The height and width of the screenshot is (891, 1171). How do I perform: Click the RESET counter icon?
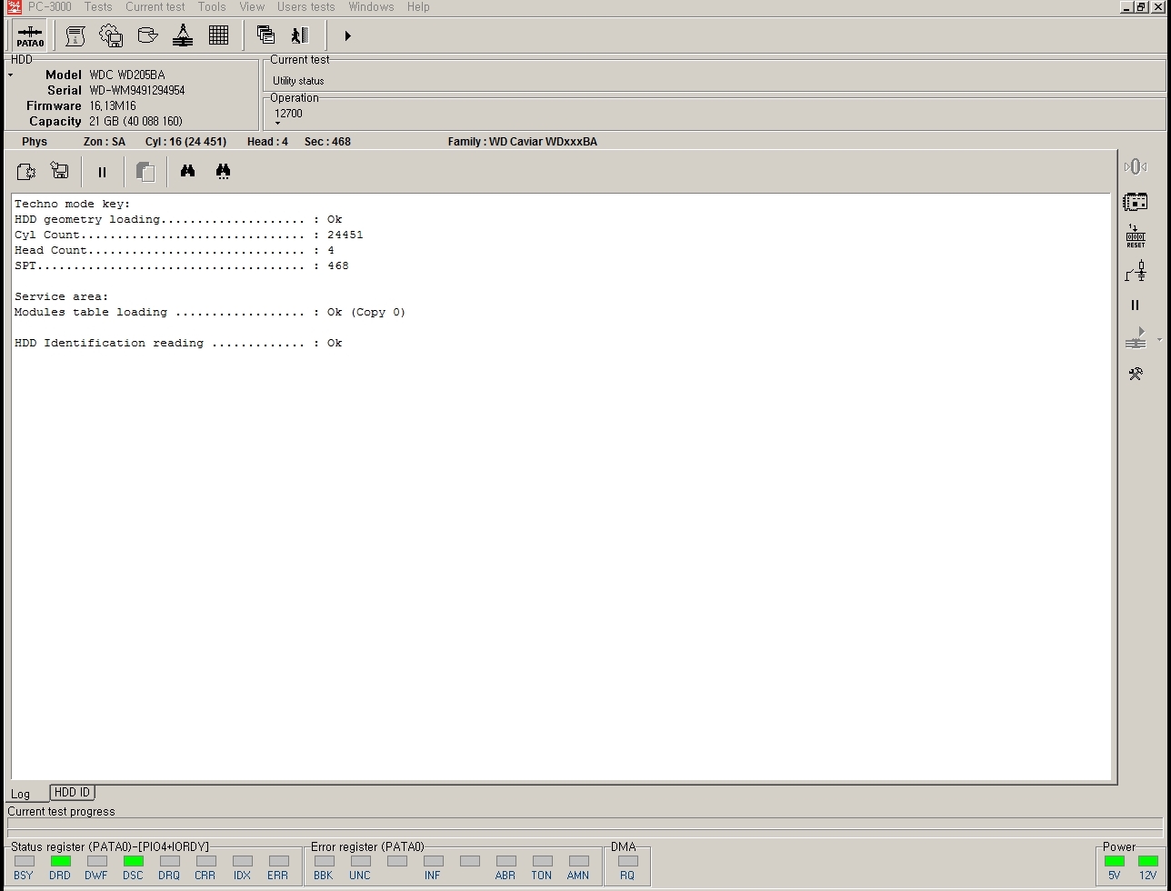click(x=1136, y=236)
